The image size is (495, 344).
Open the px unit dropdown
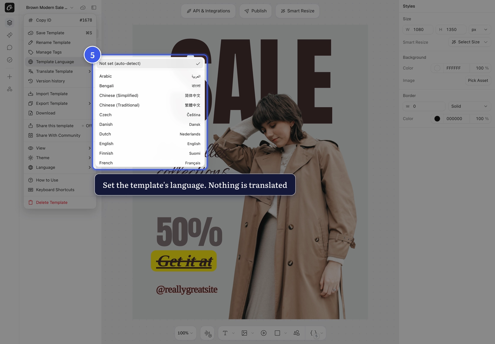480,30
